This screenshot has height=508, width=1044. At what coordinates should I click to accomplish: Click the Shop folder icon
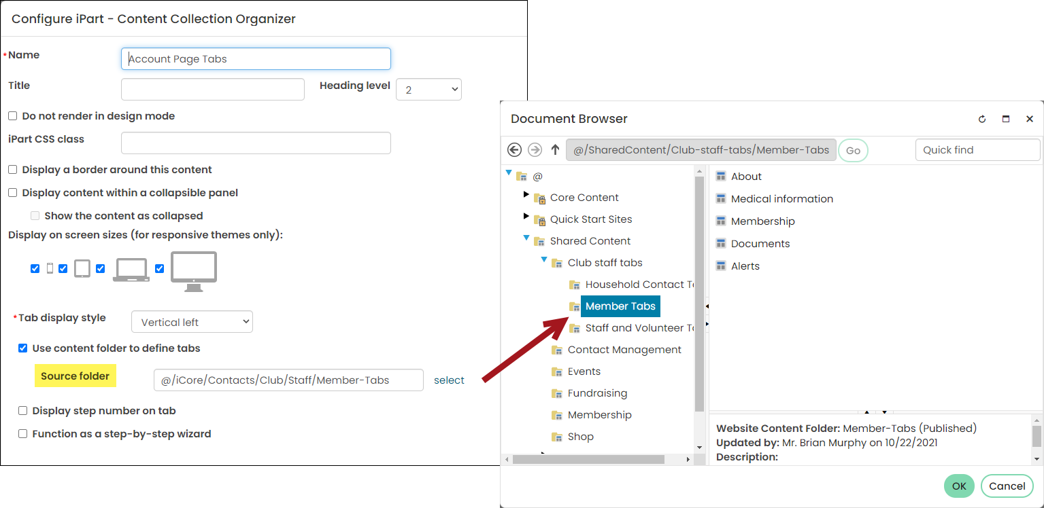[x=557, y=437]
